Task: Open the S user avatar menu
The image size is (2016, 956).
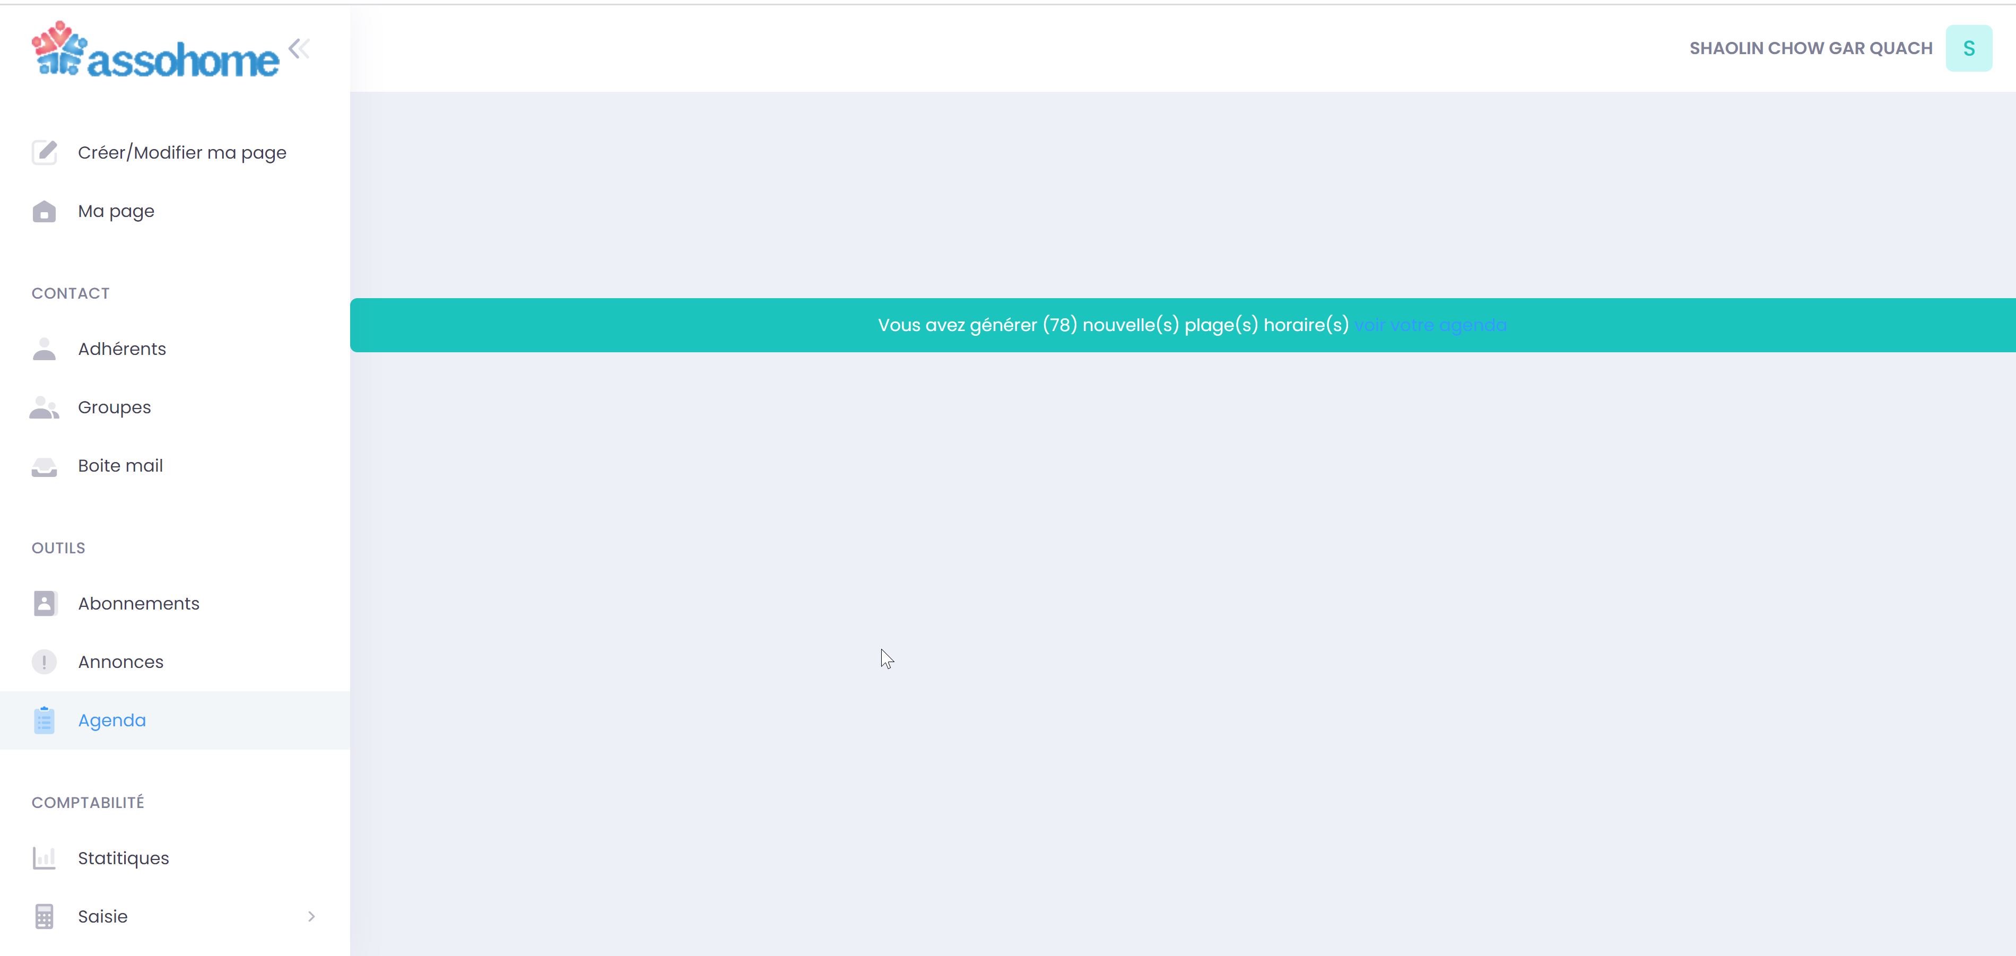Action: pyautogui.click(x=1968, y=48)
